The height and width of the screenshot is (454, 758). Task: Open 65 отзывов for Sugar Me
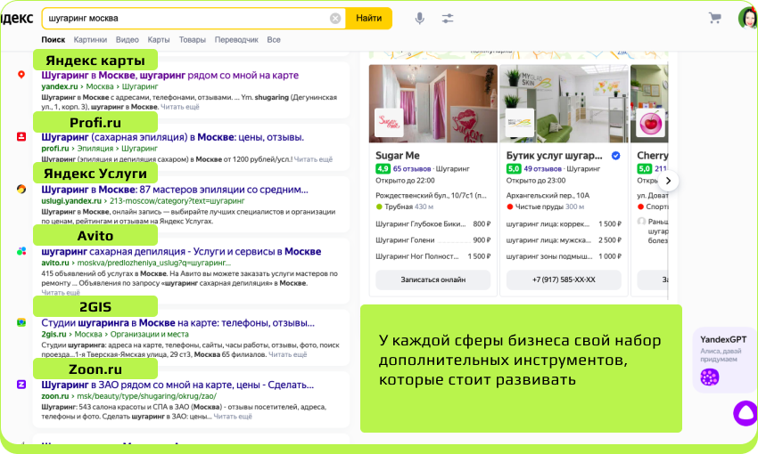point(411,169)
